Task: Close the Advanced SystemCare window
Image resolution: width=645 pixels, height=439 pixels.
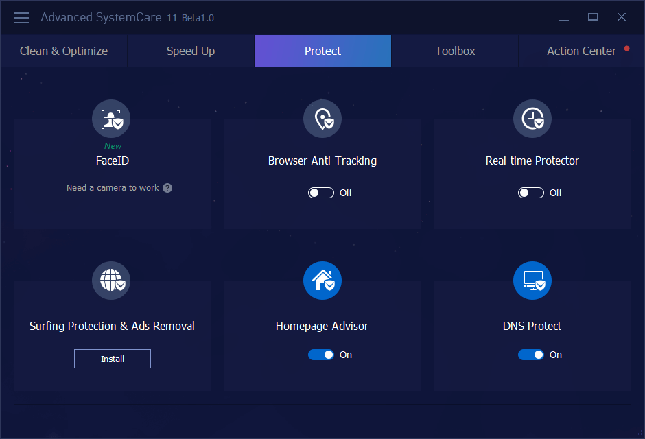Action: 622,17
